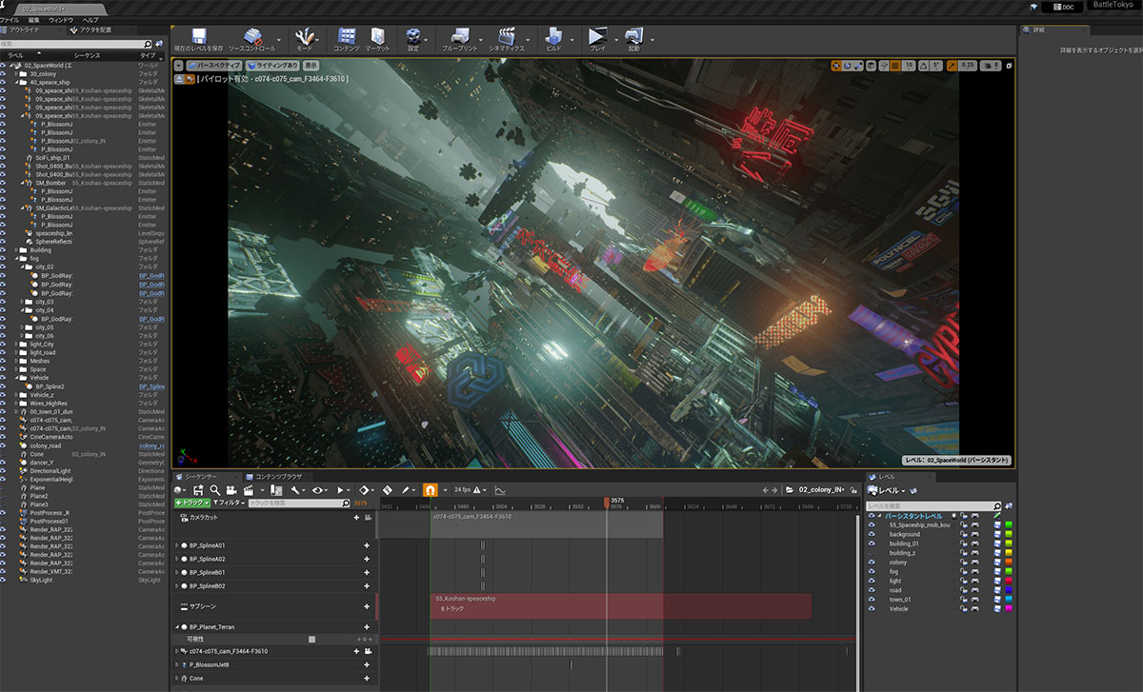Click the Lit view mode button
Screen dimensions: 1143x692
[271, 66]
